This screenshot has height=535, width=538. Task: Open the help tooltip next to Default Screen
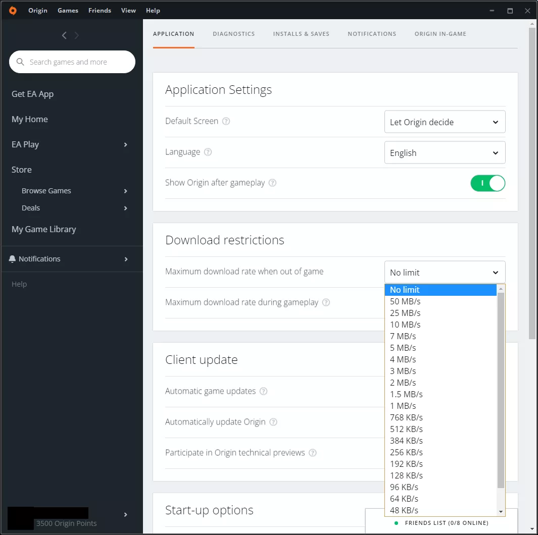point(226,121)
